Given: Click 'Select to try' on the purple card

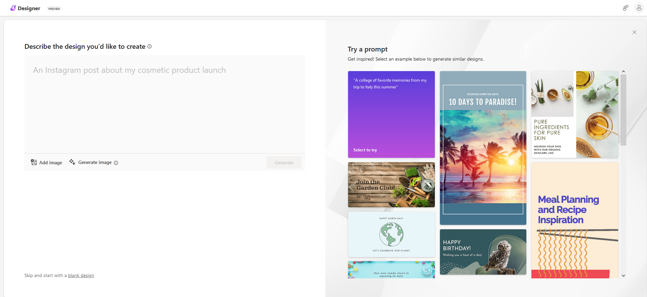Looking at the screenshot, I should [365, 150].
